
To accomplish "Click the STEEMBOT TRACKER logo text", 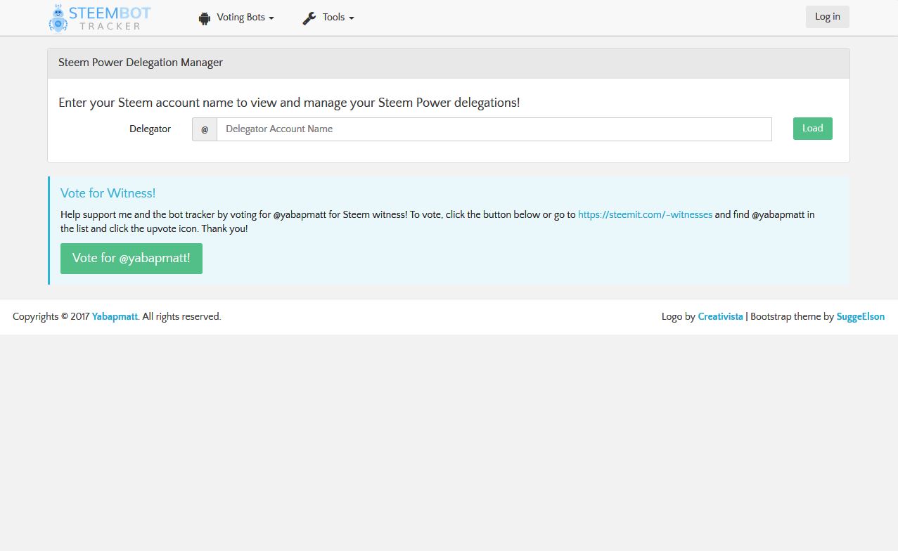I will pos(110,18).
